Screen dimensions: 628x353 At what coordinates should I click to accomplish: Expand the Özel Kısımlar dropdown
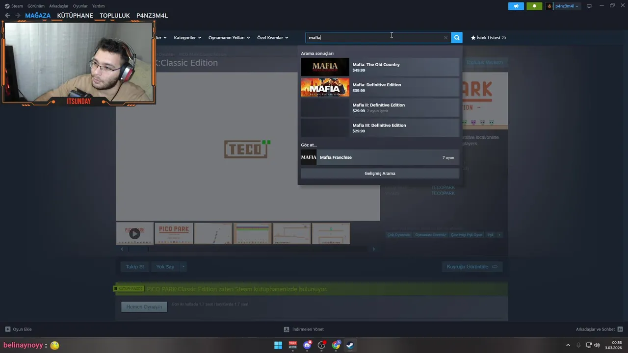[273, 38]
